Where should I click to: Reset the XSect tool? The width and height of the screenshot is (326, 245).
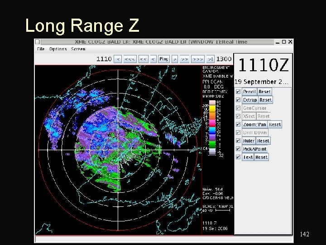[x=264, y=116]
